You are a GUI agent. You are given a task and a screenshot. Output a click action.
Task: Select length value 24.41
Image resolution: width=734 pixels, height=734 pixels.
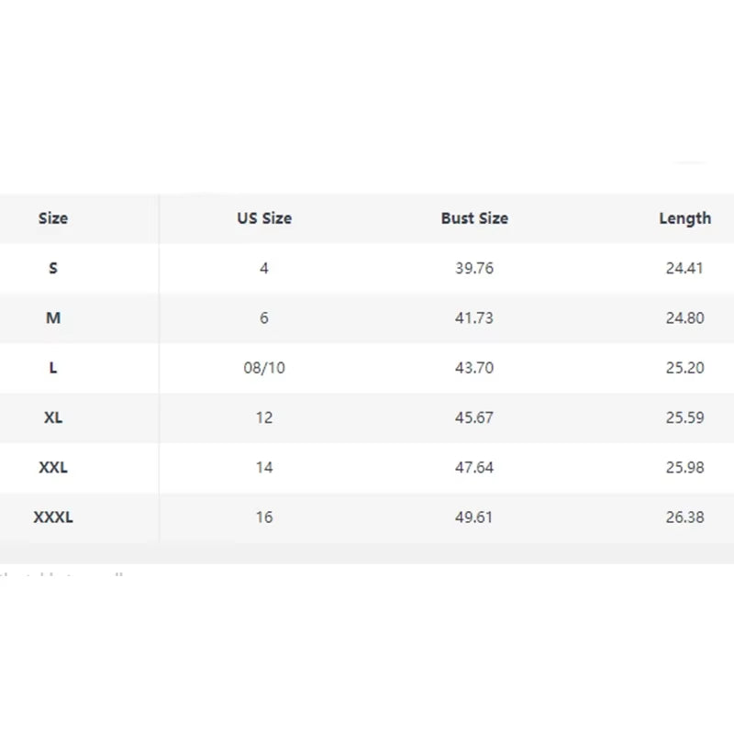684,269
